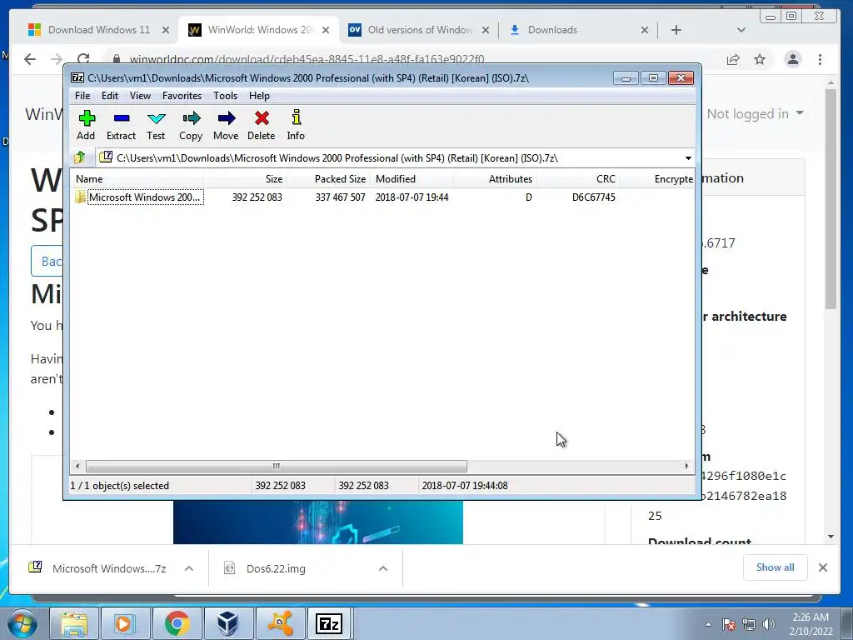
Task: Click the horizontal scrollbar thumb in 7-Zip
Action: coord(277,466)
